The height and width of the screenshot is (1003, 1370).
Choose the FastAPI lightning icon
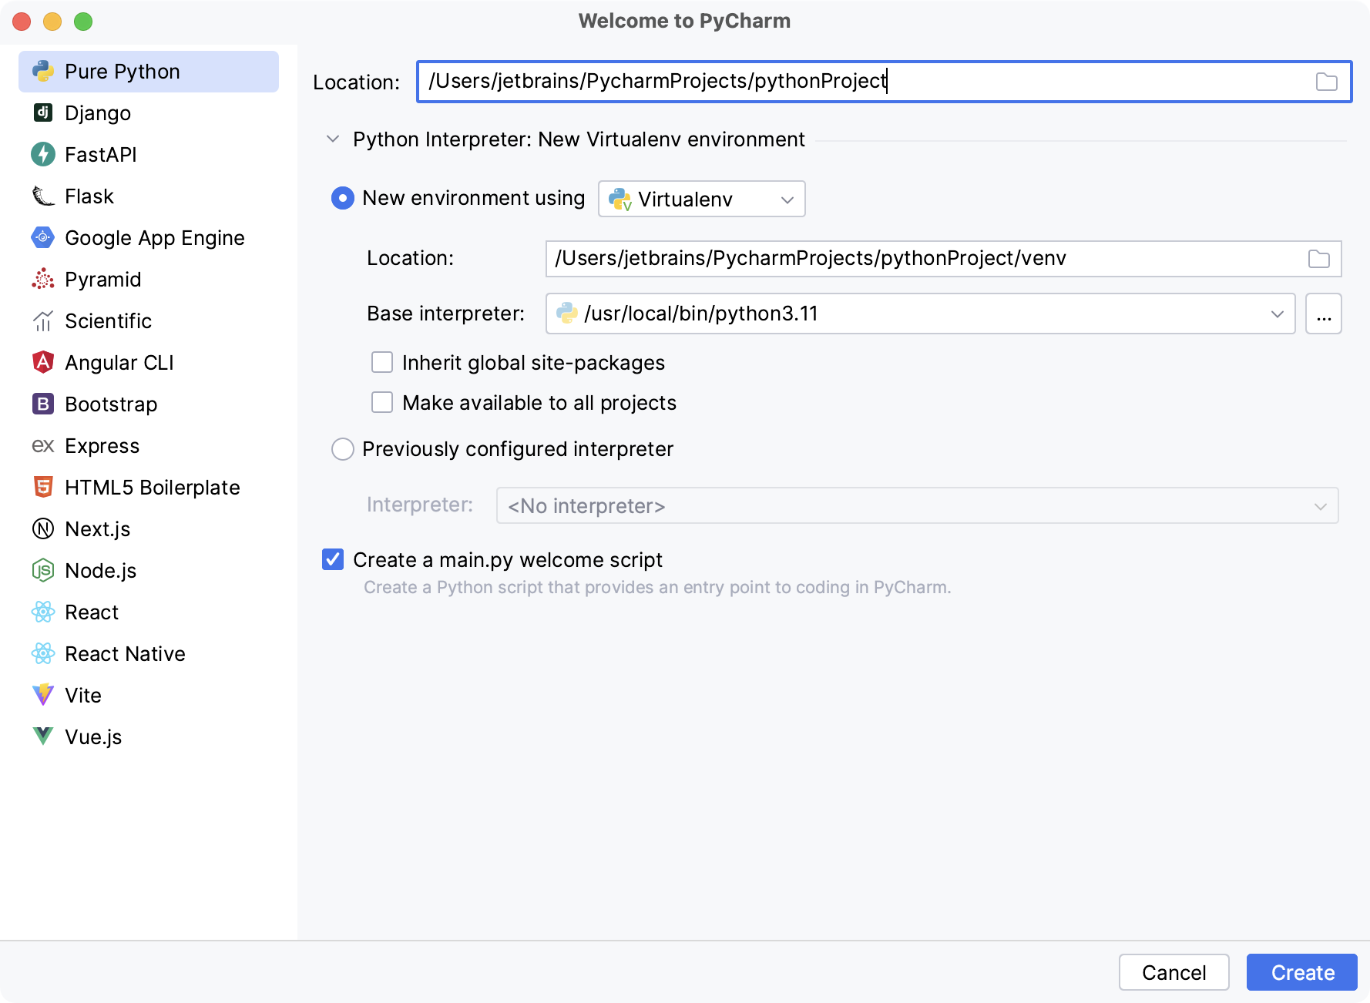pos(43,155)
